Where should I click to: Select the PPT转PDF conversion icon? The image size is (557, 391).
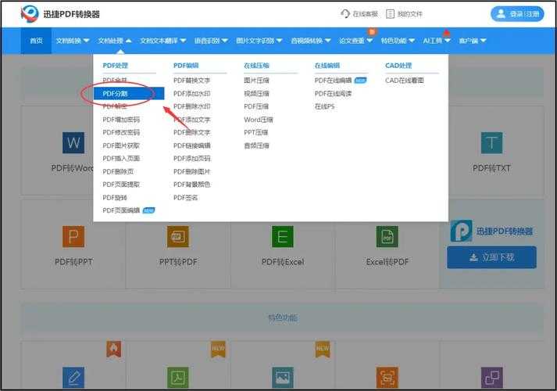(x=177, y=236)
